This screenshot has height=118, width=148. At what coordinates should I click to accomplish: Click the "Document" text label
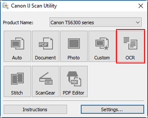(45, 58)
